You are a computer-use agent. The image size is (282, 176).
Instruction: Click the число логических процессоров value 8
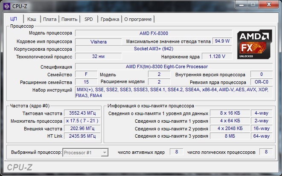266,152
